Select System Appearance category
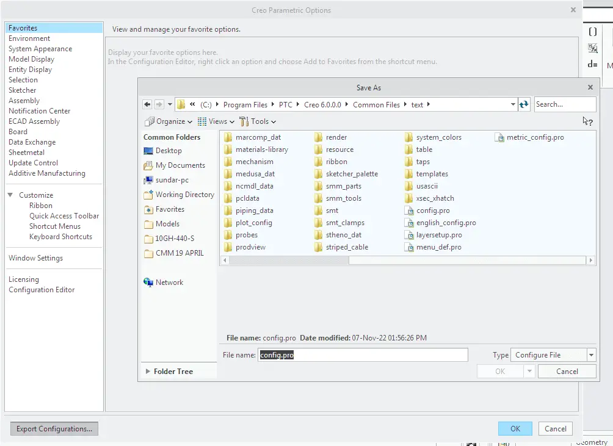Screen dimensions: 613x446 click(x=40, y=49)
